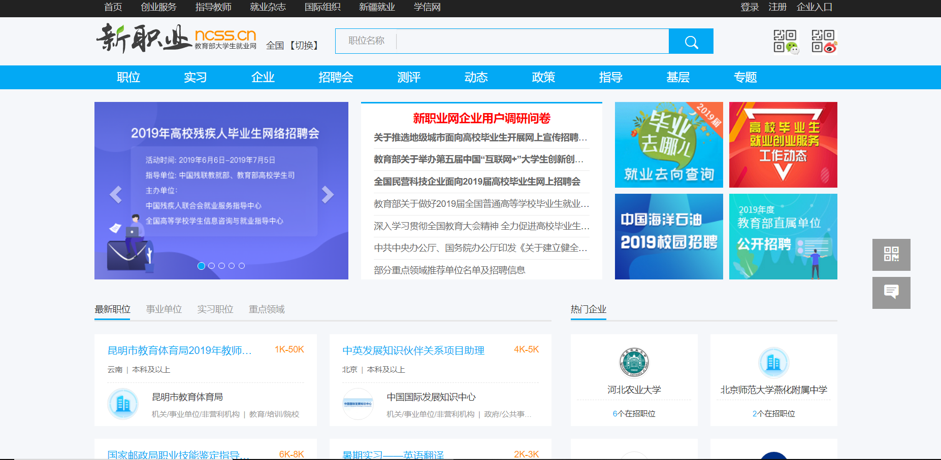941x460 pixels.
Task: Click the blue search magnifier button
Action: click(691, 41)
